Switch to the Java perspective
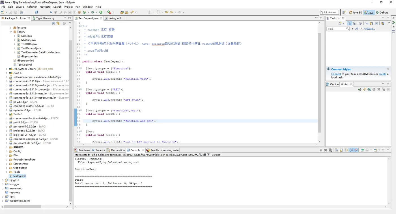This screenshot has height=214, width=396. pos(369,12)
